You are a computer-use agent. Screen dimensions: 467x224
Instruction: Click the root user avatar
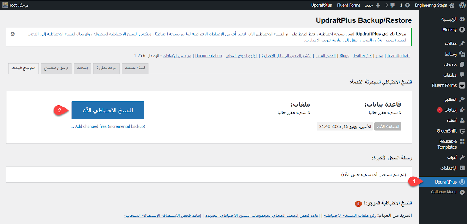pos(5,5)
